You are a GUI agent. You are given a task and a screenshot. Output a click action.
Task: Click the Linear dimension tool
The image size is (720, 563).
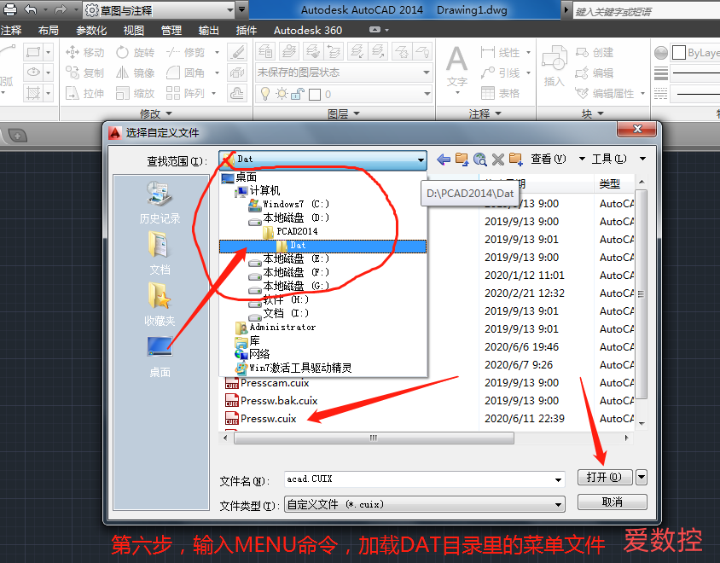tap(501, 52)
